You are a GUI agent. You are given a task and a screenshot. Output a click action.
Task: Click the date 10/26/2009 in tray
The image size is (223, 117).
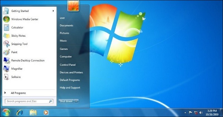pos(212,114)
